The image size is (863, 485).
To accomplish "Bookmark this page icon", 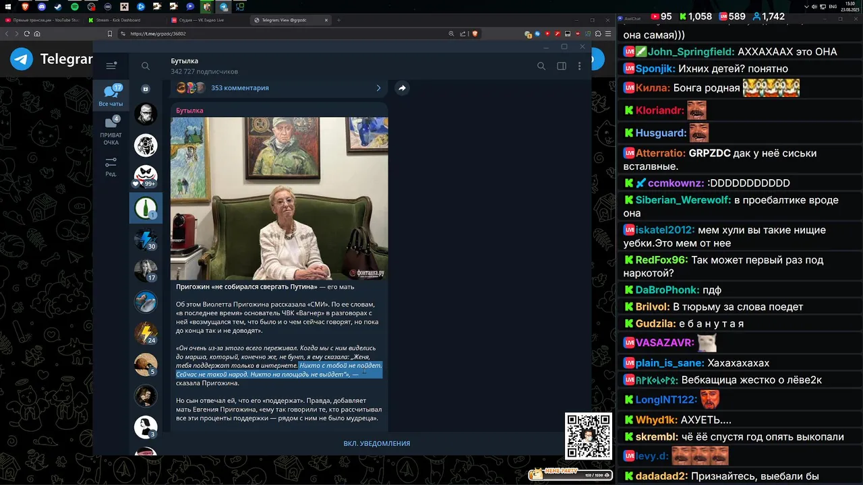I will click(x=110, y=34).
